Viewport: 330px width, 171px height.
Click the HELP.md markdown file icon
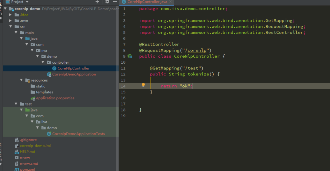coord(16,152)
